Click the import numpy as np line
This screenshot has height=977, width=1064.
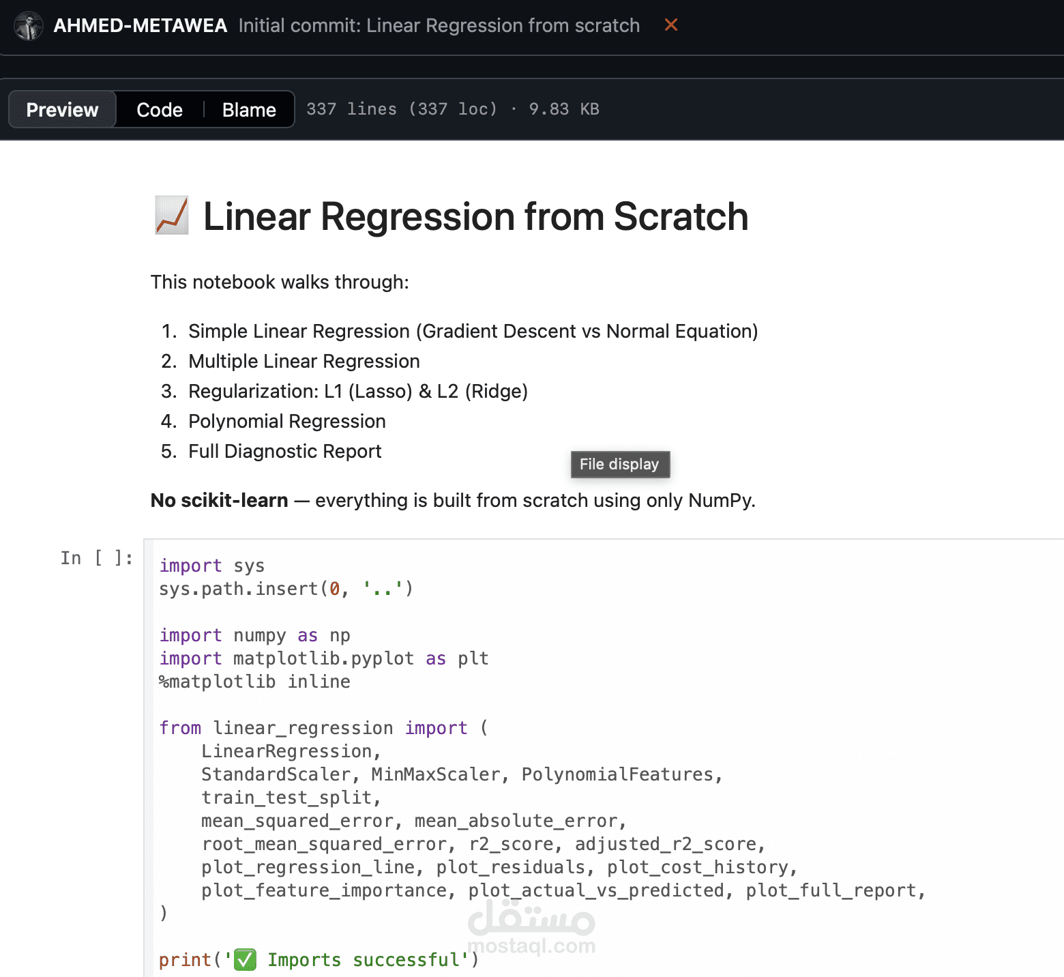click(254, 635)
